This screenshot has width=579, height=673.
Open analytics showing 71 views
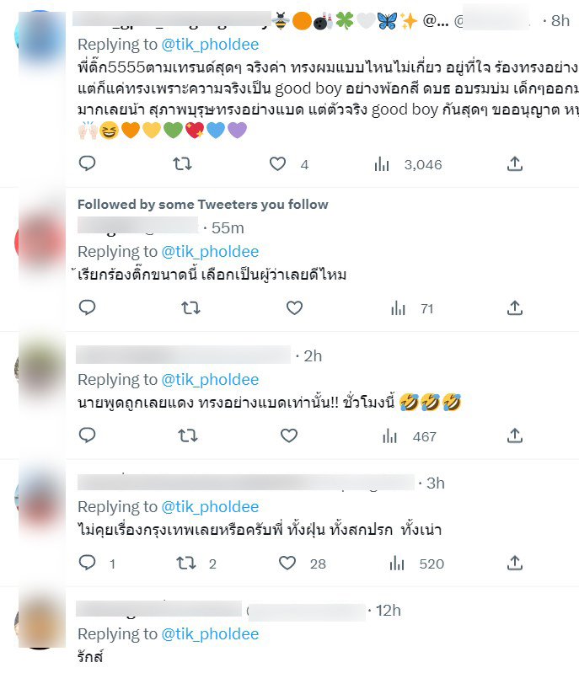click(412, 308)
